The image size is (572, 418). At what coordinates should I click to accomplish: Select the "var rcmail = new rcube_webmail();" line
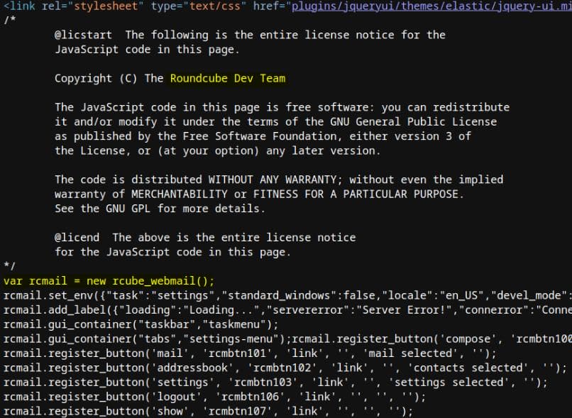pyautogui.click(x=109, y=281)
